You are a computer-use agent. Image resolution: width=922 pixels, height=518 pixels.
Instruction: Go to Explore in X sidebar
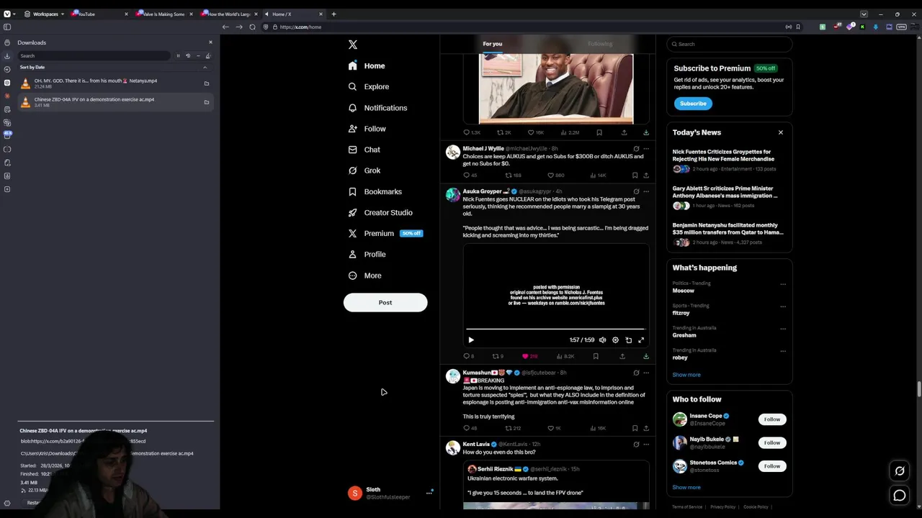[369, 86]
